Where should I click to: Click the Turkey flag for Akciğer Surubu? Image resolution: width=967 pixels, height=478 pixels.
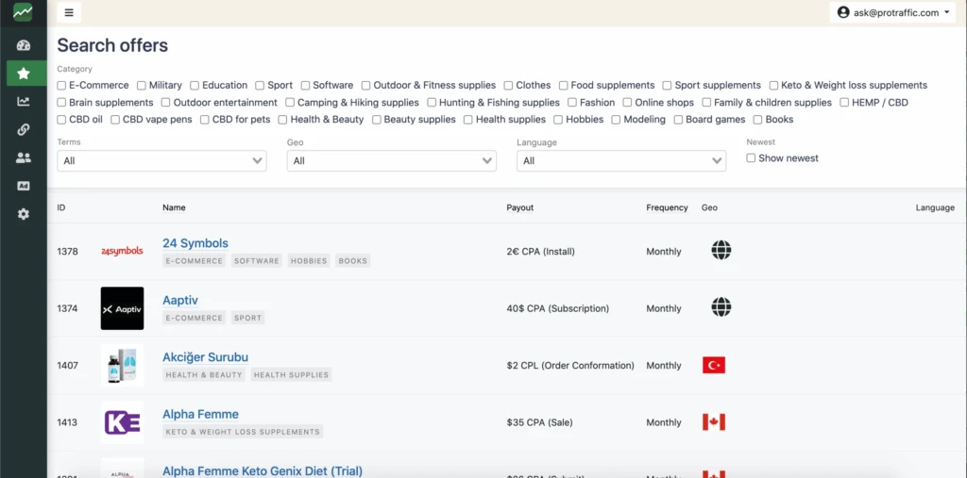(714, 365)
